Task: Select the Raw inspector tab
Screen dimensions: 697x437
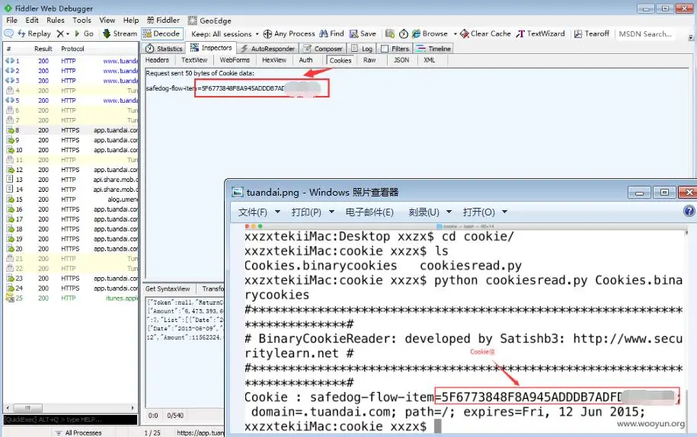Action: pyautogui.click(x=369, y=60)
